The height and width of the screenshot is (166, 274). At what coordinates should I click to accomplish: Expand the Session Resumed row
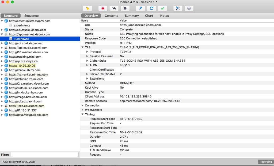[x=87, y=56]
